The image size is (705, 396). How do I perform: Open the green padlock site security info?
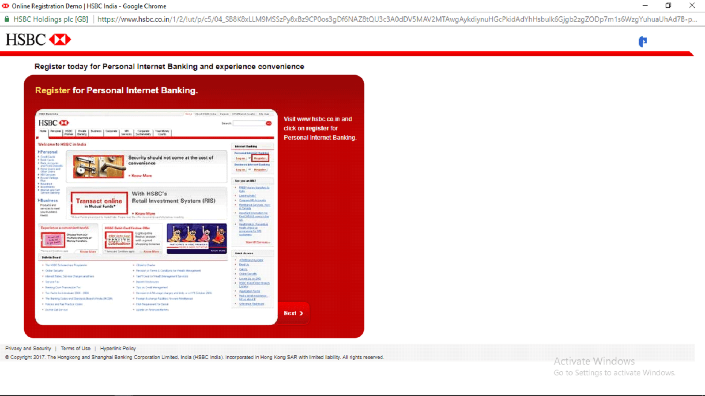[x=7, y=19]
